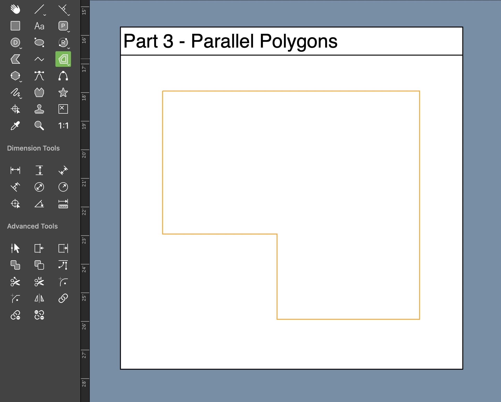
Task: Select the Hand pan tool
Action: [15, 9]
